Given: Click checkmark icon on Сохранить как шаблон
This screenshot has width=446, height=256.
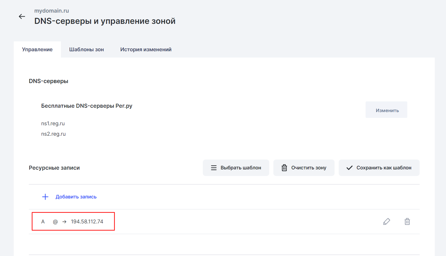Looking at the screenshot, I should [x=349, y=168].
